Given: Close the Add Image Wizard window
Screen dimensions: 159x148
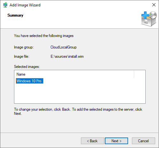Looking at the screenshot, I should tap(154, 5).
